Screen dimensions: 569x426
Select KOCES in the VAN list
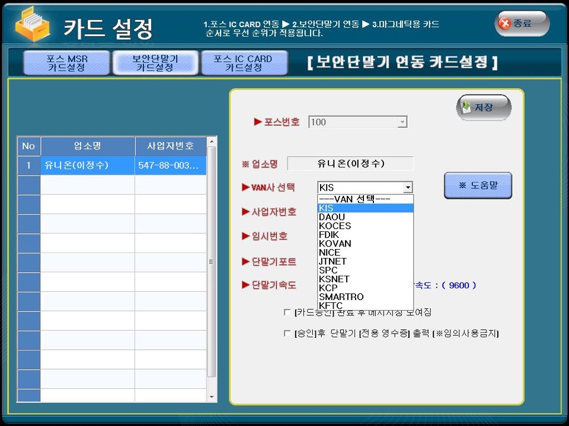click(x=335, y=226)
